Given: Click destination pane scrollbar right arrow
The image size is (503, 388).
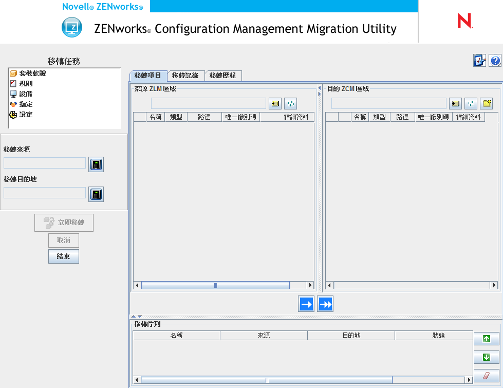Looking at the screenshot, I should coord(494,285).
